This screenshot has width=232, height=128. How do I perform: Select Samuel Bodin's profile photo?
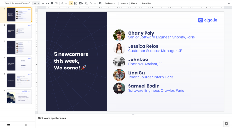coord(119,88)
